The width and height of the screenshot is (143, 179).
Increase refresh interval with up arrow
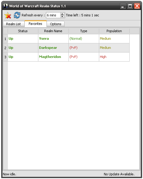pyautogui.click(x=62, y=14)
